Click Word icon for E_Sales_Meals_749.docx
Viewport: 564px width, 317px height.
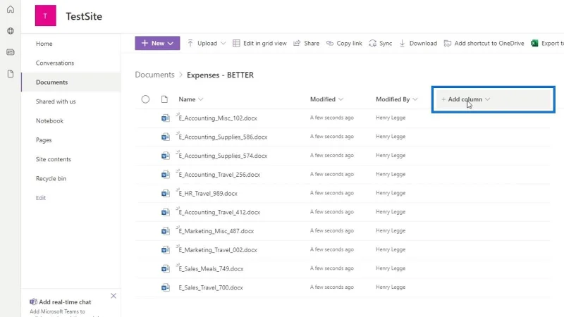coord(165,268)
